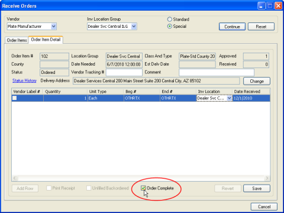
Task: Click the Quantity cell showing 1
Action: pos(66,98)
